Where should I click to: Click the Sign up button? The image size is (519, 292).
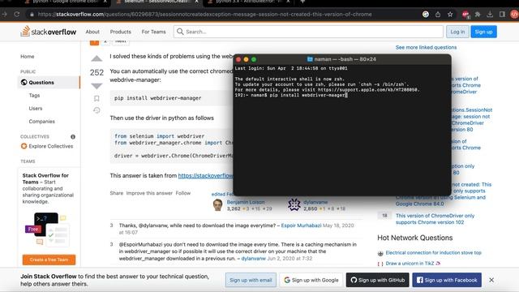[483, 32]
